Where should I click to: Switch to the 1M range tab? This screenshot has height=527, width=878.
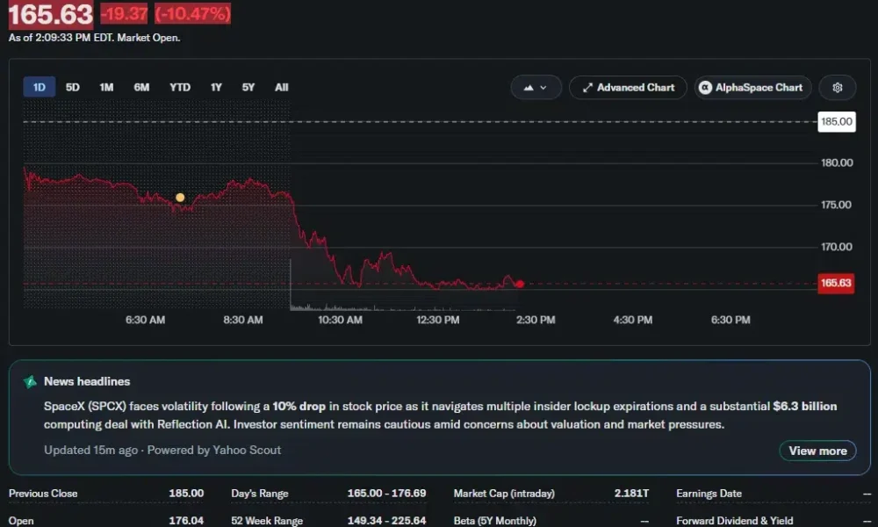coord(106,87)
